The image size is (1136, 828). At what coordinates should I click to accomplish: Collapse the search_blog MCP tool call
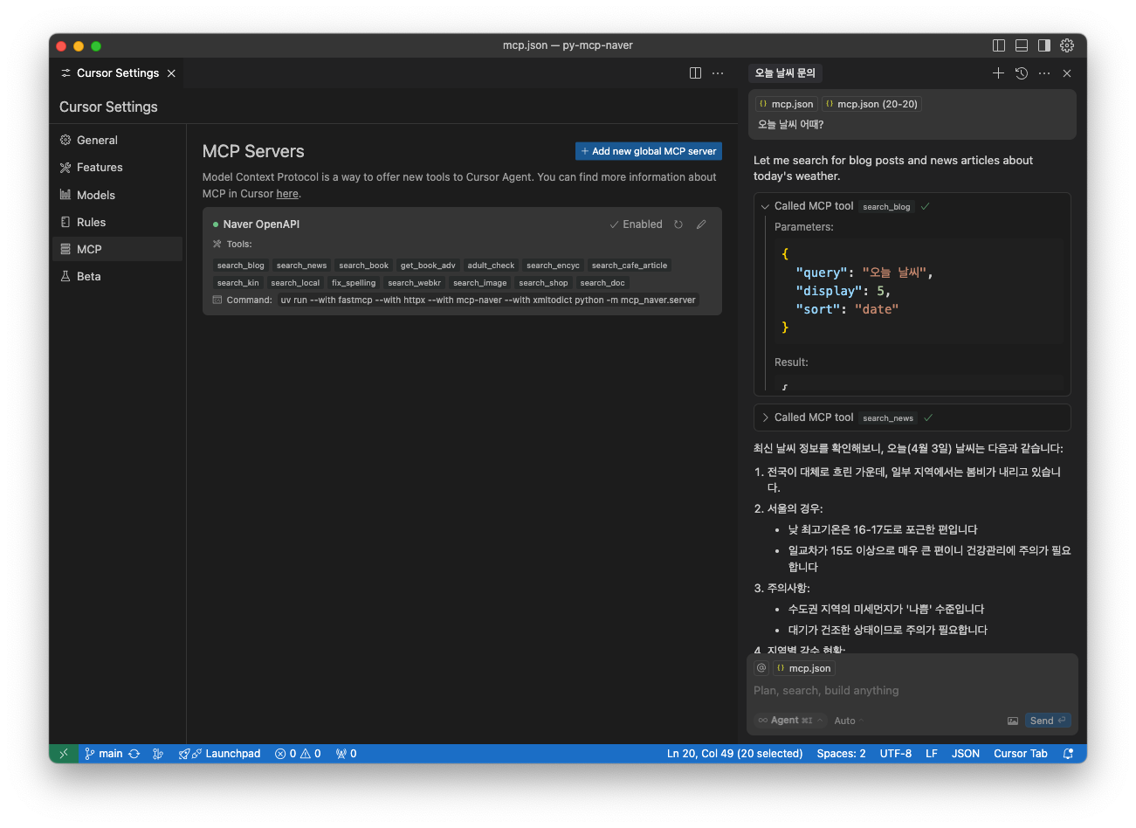click(765, 206)
